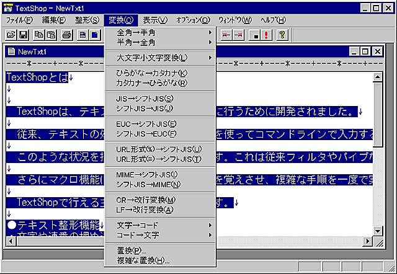Select JIS→シフトJIS(S) conversion
Image resolution: width=397 pixels, height=274 pixels.
pyautogui.click(x=160, y=99)
